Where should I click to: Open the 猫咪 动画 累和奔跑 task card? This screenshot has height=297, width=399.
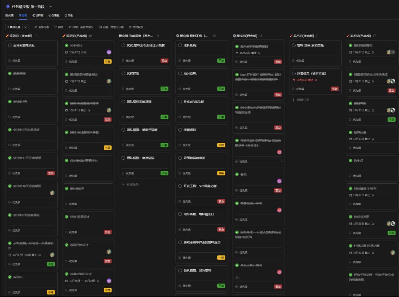point(315,53)
